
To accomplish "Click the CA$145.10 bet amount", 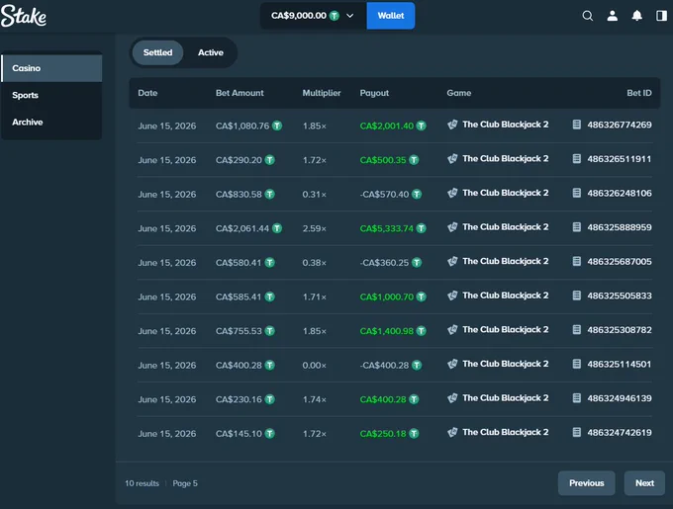I will pyautogui.click(x=239, y=434).
